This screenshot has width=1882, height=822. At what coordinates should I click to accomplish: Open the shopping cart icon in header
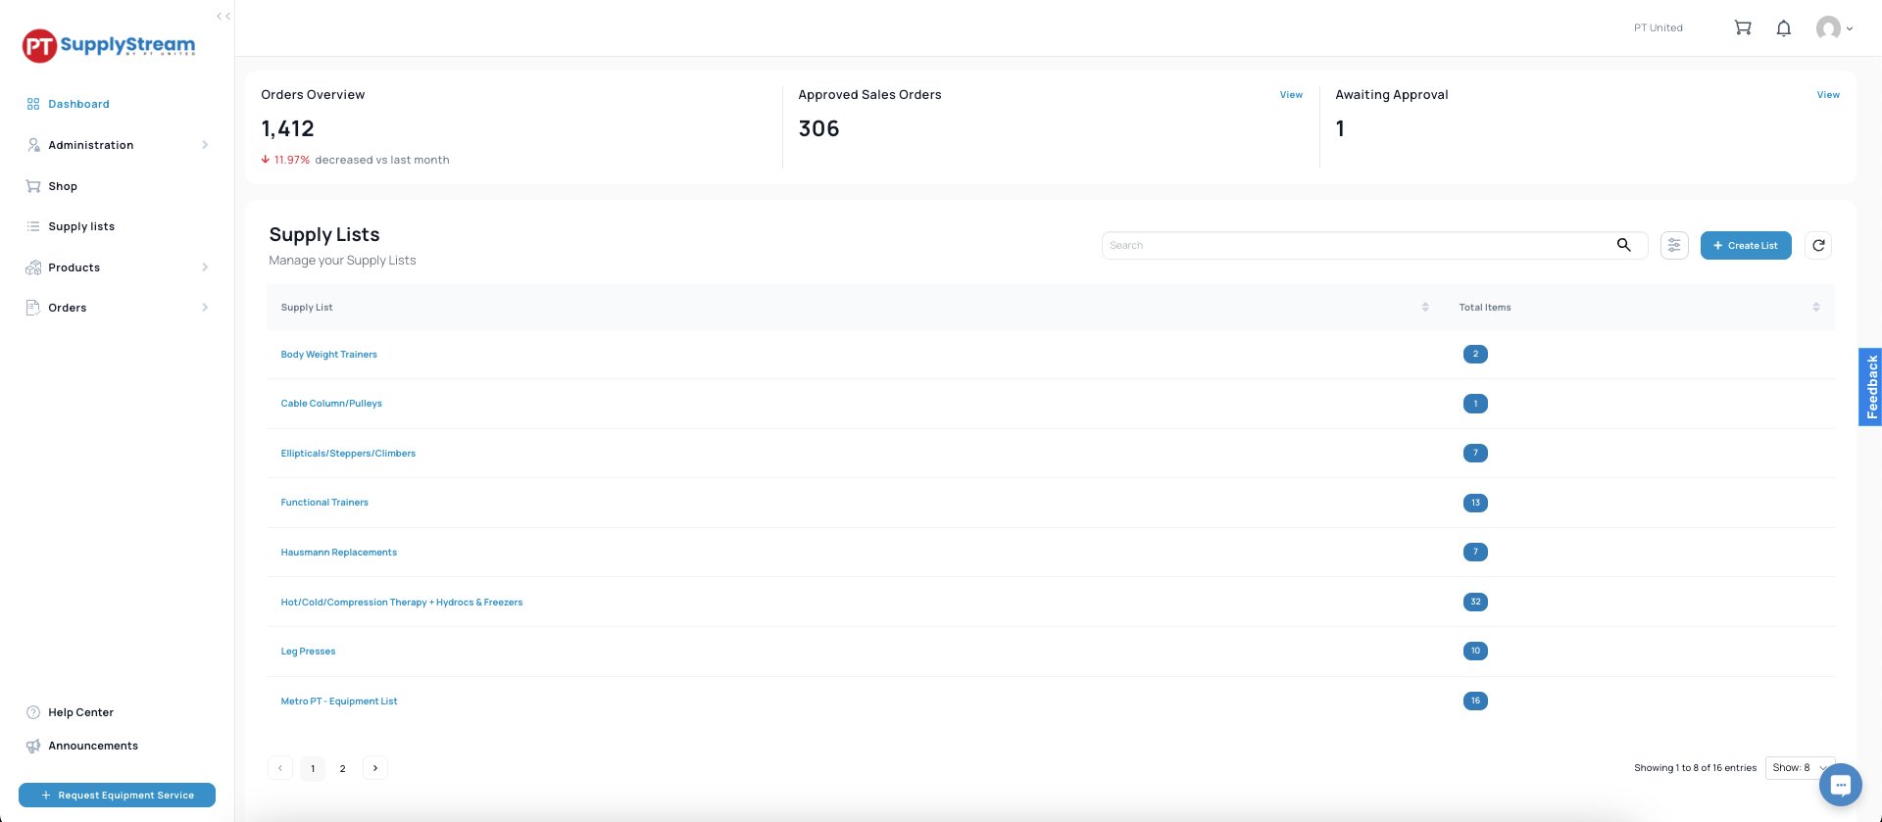[x=1743, y=27]
